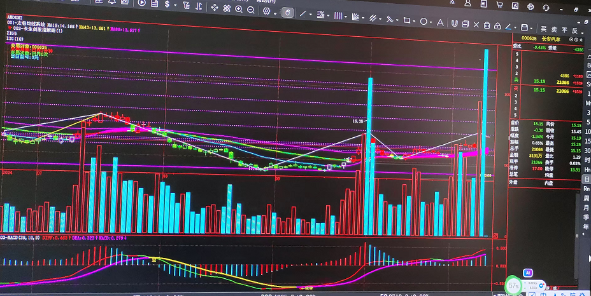Zoom in with magnifier plus icon
This screenshot has height=296, width=591.
[x=239, y=10]
